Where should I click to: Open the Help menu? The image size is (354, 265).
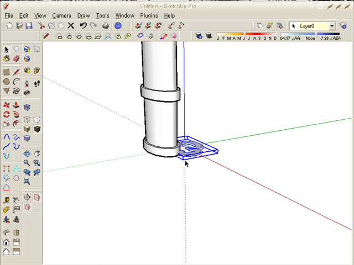click(169, 16)
